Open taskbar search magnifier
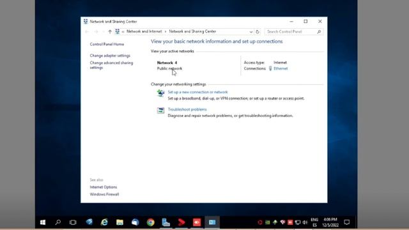The width and height of the screenshot is (409, 230). [x=58, y=222]
